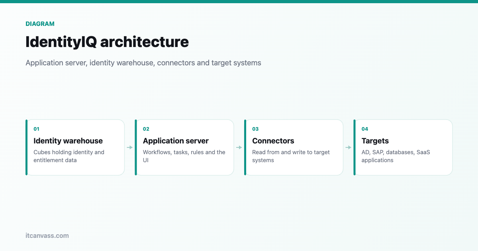Click step number 02

(146, 129)
